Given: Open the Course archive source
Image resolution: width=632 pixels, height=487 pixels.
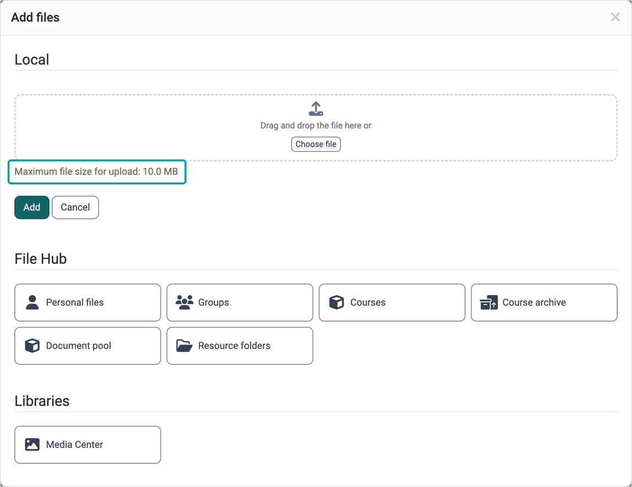Looking at the screenshot, I should click(544, 302).
